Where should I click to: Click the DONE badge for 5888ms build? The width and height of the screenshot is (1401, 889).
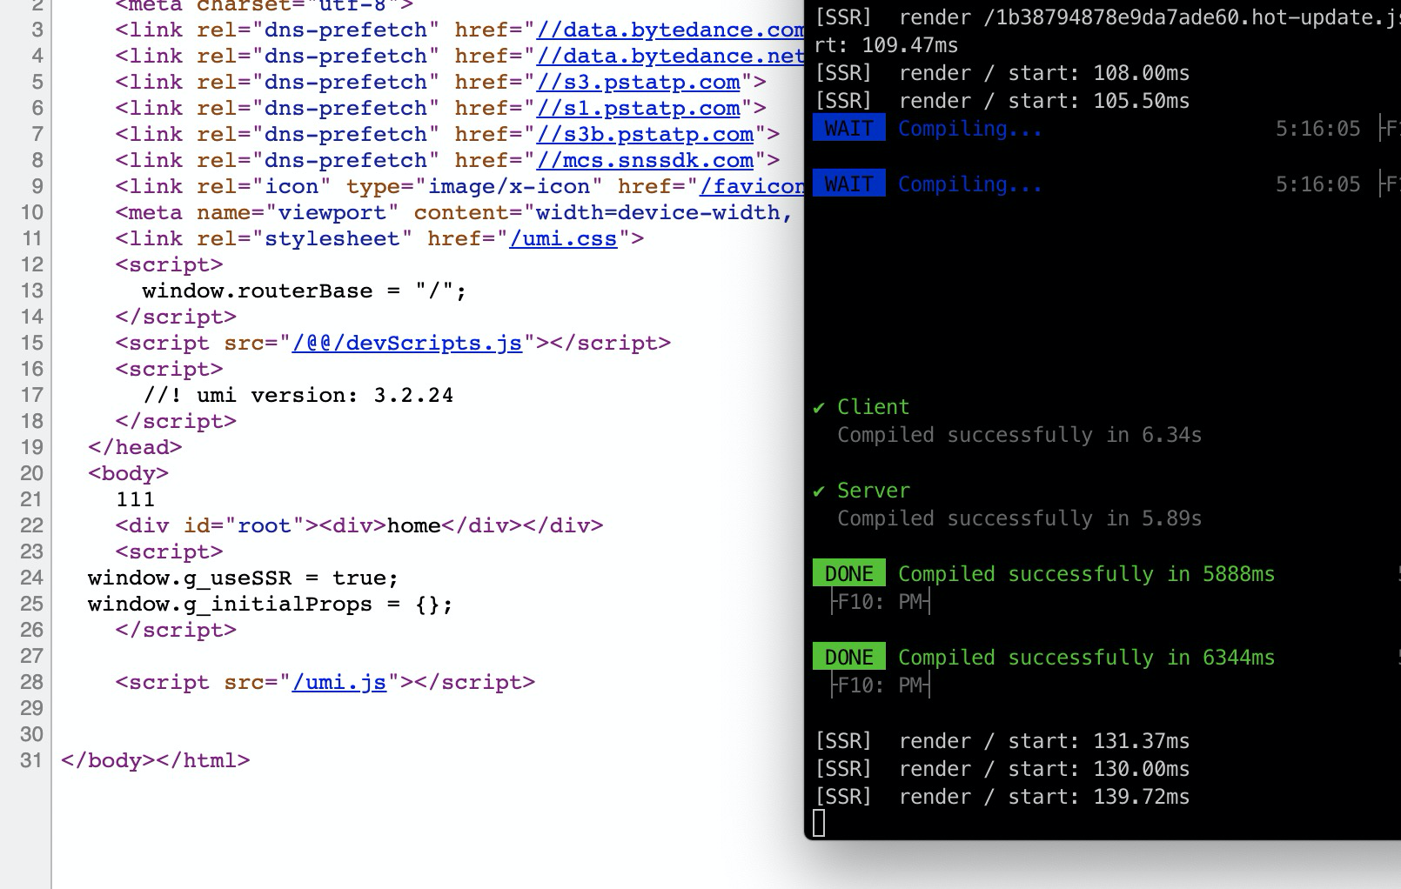coord(848,573)
